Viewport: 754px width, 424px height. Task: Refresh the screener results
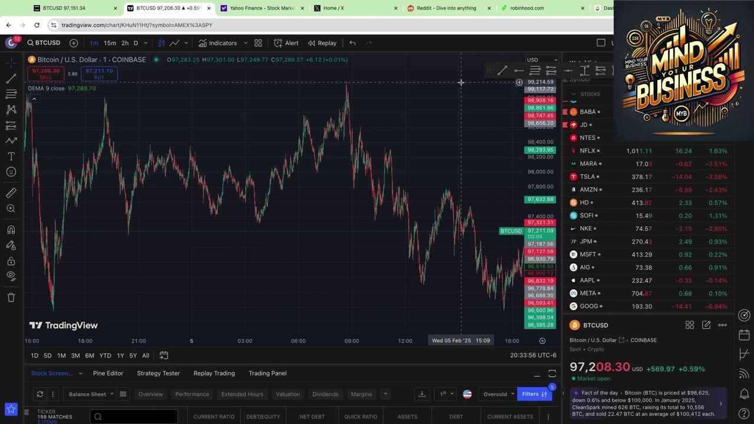[39, 394]
